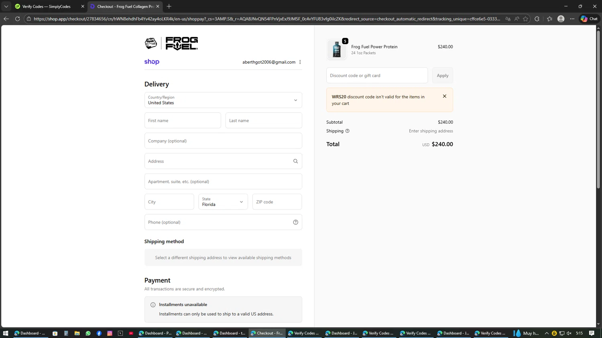Click the Company (optional) field

(x=223, y=141)
